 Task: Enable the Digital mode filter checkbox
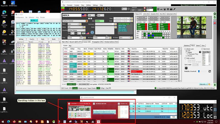coord(187,52)
